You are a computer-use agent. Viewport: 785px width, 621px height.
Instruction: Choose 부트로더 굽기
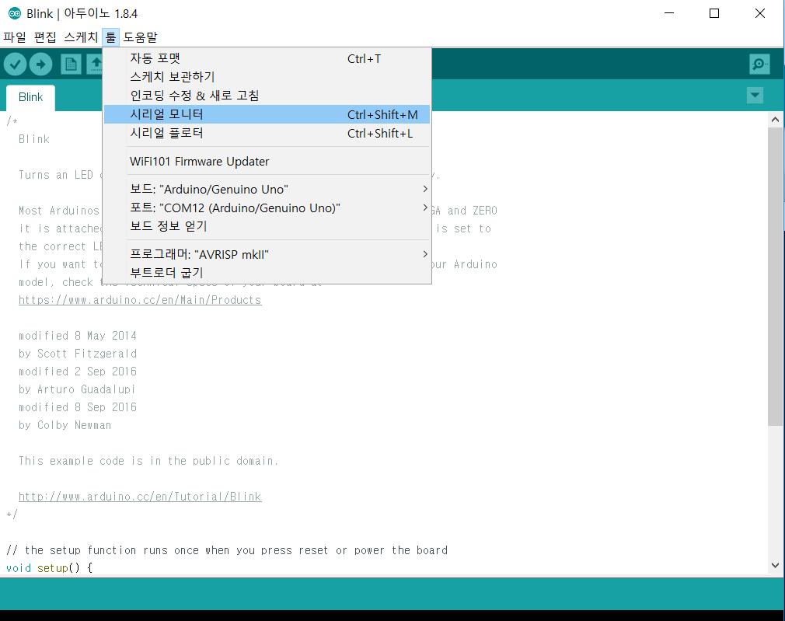click(267, 273)
